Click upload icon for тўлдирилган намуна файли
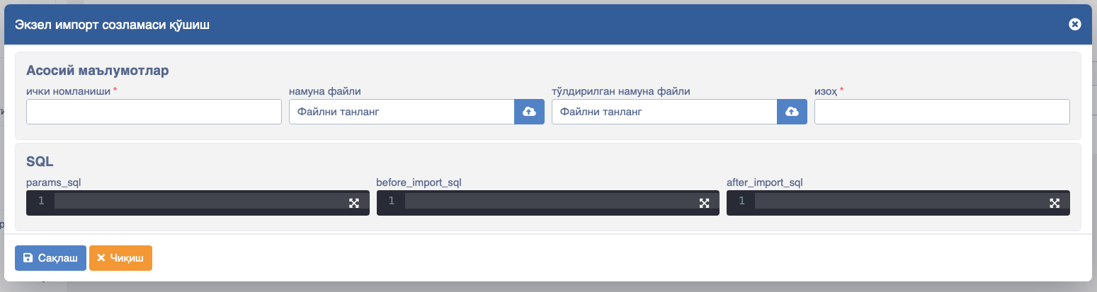Viewport: 1097px width, 292px height. [x=792, y=112]
